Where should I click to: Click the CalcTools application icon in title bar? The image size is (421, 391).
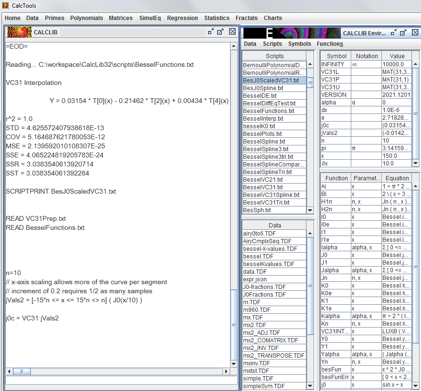[x=5, y=5]
